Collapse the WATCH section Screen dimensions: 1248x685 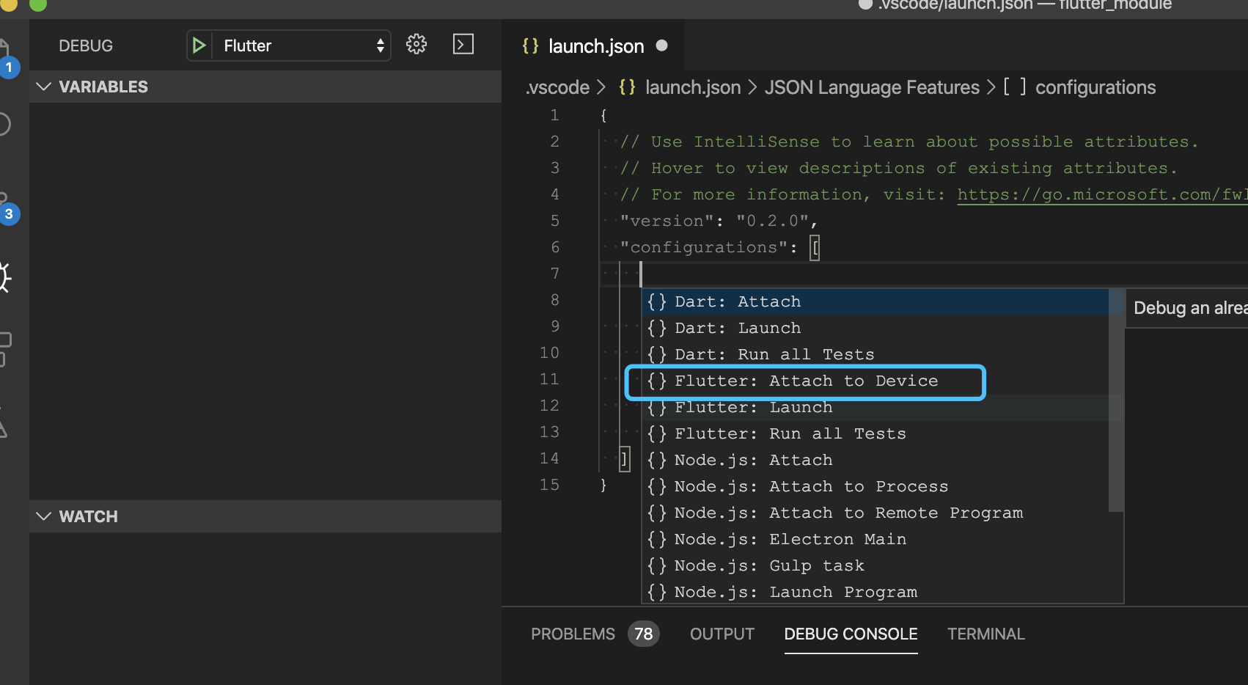[x=265, y=516]
